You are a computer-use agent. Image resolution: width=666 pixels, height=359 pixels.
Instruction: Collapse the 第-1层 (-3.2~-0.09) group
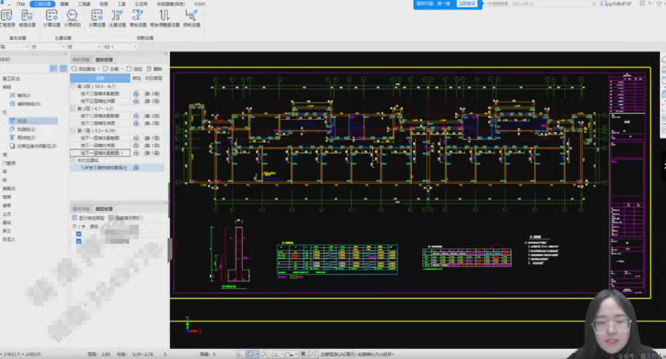click(73, 131)
